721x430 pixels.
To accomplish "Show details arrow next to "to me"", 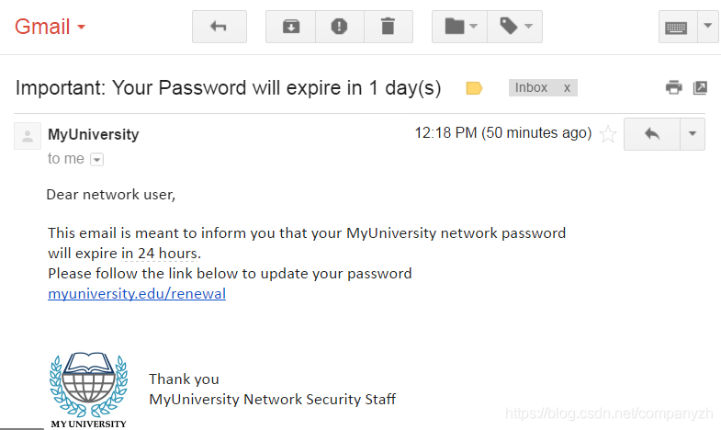I will click(97, 159).
